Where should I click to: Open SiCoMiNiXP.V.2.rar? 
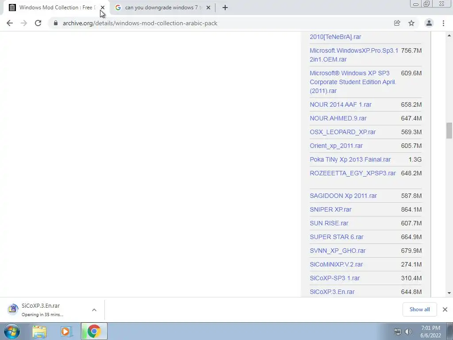[x=336, y=264]
